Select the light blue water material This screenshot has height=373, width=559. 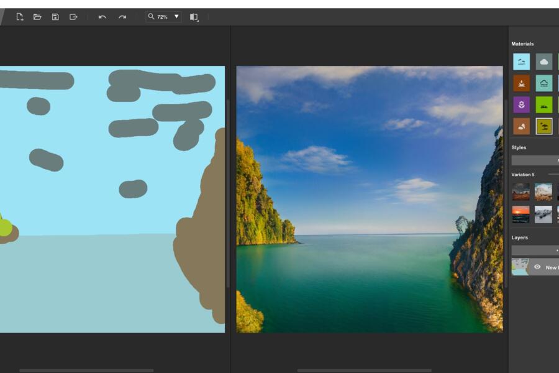coord(521,62)
